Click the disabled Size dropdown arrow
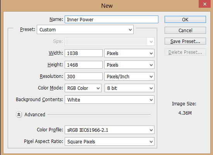This screenshot has height=155, width=213. coord(151,41)
